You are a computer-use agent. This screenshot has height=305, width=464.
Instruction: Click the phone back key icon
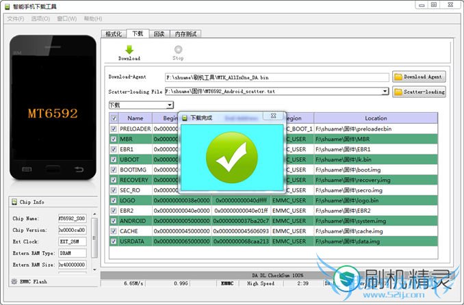(79, 169)
